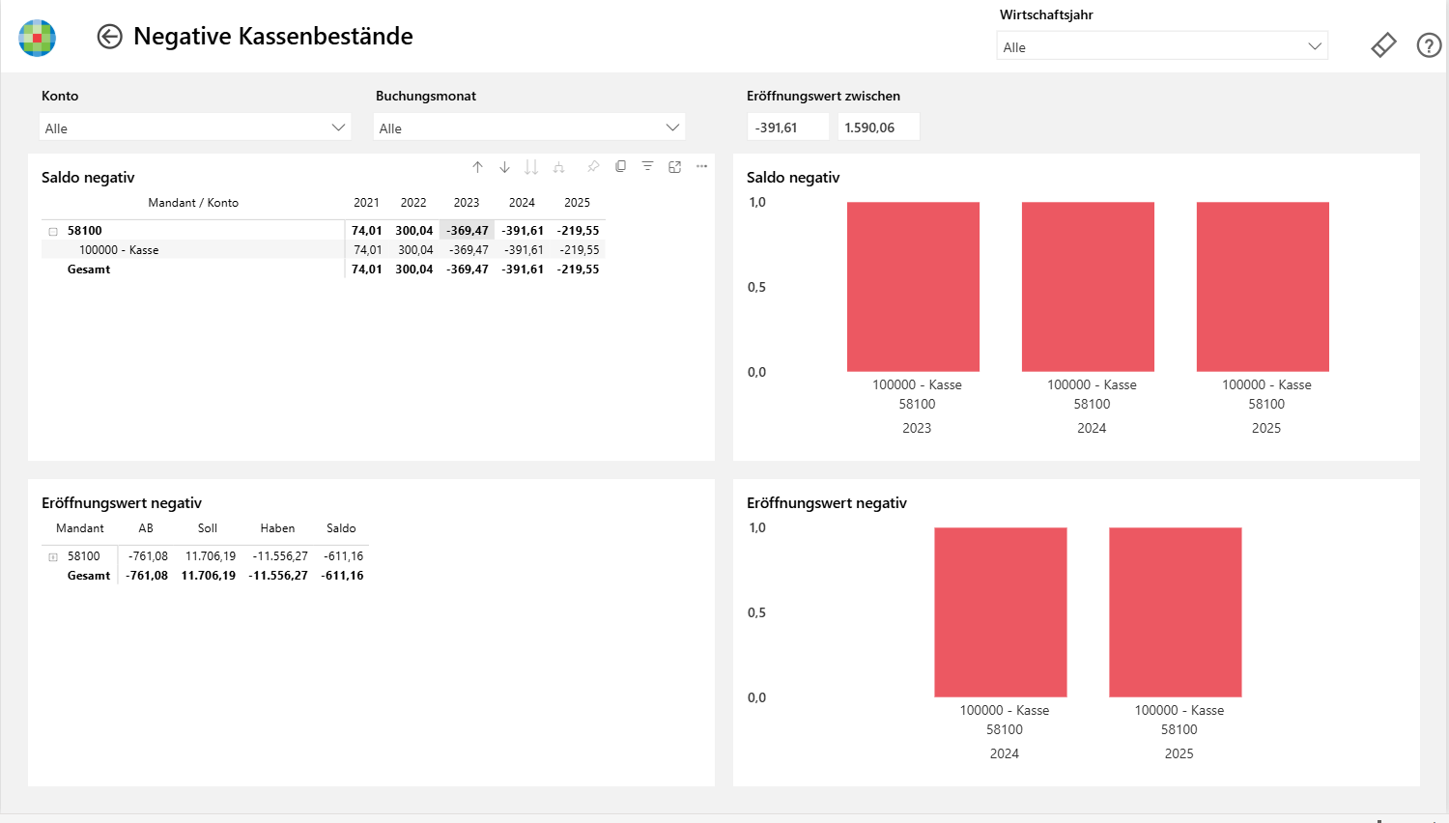The height and width of the screenshot is (823, 1449).
Task: Open more options for Saldo negativ matrix
Action: pyautogui.click(x=701, y=166)
